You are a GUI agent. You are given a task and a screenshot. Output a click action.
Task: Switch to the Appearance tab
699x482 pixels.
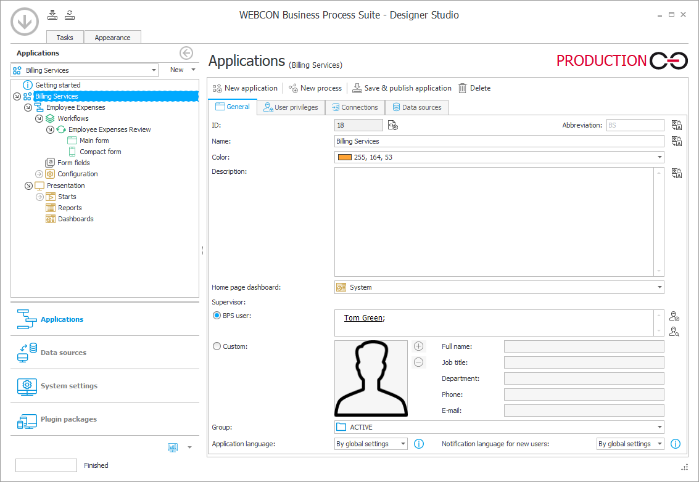click(x=112, y=38)
